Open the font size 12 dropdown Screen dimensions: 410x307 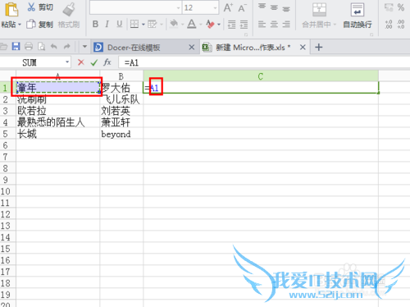[x=215, y=8]
